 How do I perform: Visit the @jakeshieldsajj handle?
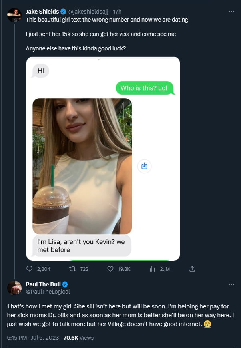(x=88, y=12)
